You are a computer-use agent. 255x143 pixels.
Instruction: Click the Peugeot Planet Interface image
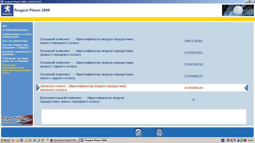(x=17, y=120)
